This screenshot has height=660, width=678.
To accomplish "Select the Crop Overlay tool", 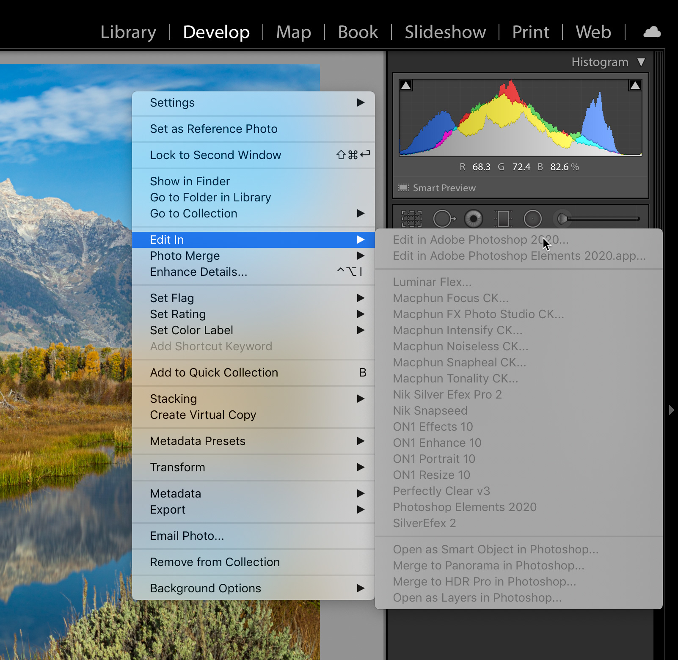I will (x=411, y=219).
